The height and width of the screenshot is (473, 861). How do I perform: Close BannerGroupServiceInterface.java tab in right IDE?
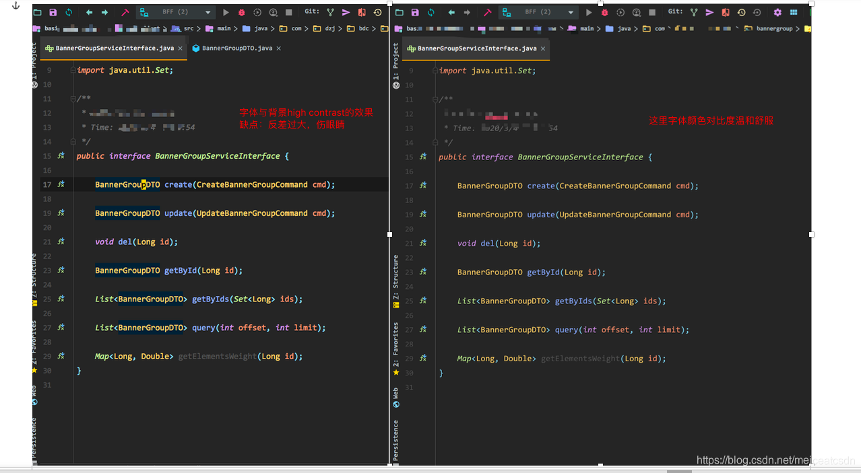(x=543, y=48)
